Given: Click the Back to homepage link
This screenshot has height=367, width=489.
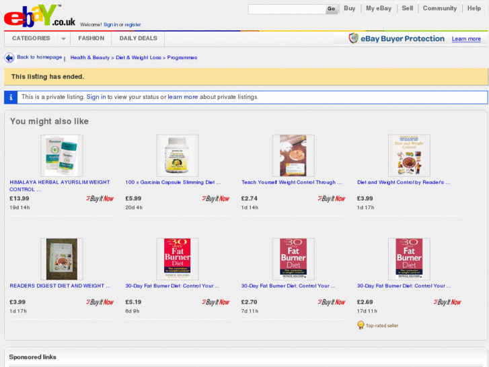Looking at the screenshot, I should [39, 57].
